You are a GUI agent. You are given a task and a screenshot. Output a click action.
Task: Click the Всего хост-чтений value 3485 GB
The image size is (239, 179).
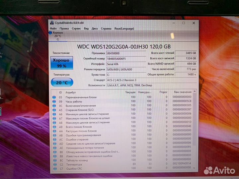tap(186, 53)
